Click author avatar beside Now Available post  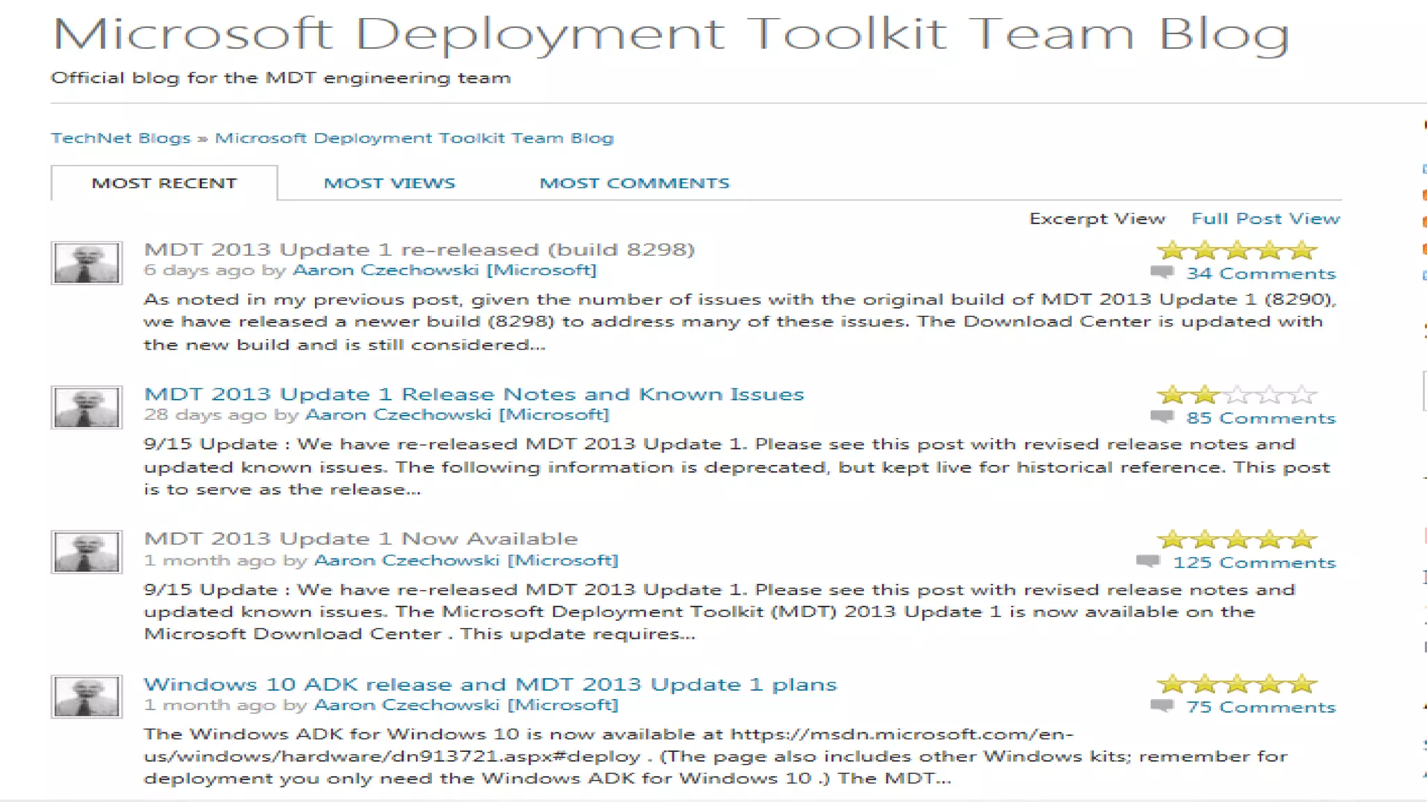pos(86,552)
